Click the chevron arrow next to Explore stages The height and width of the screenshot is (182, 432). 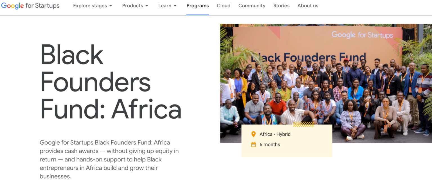(111, 6)
